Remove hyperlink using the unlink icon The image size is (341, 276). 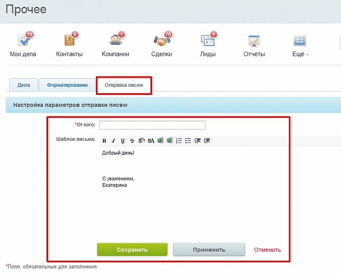170,141
